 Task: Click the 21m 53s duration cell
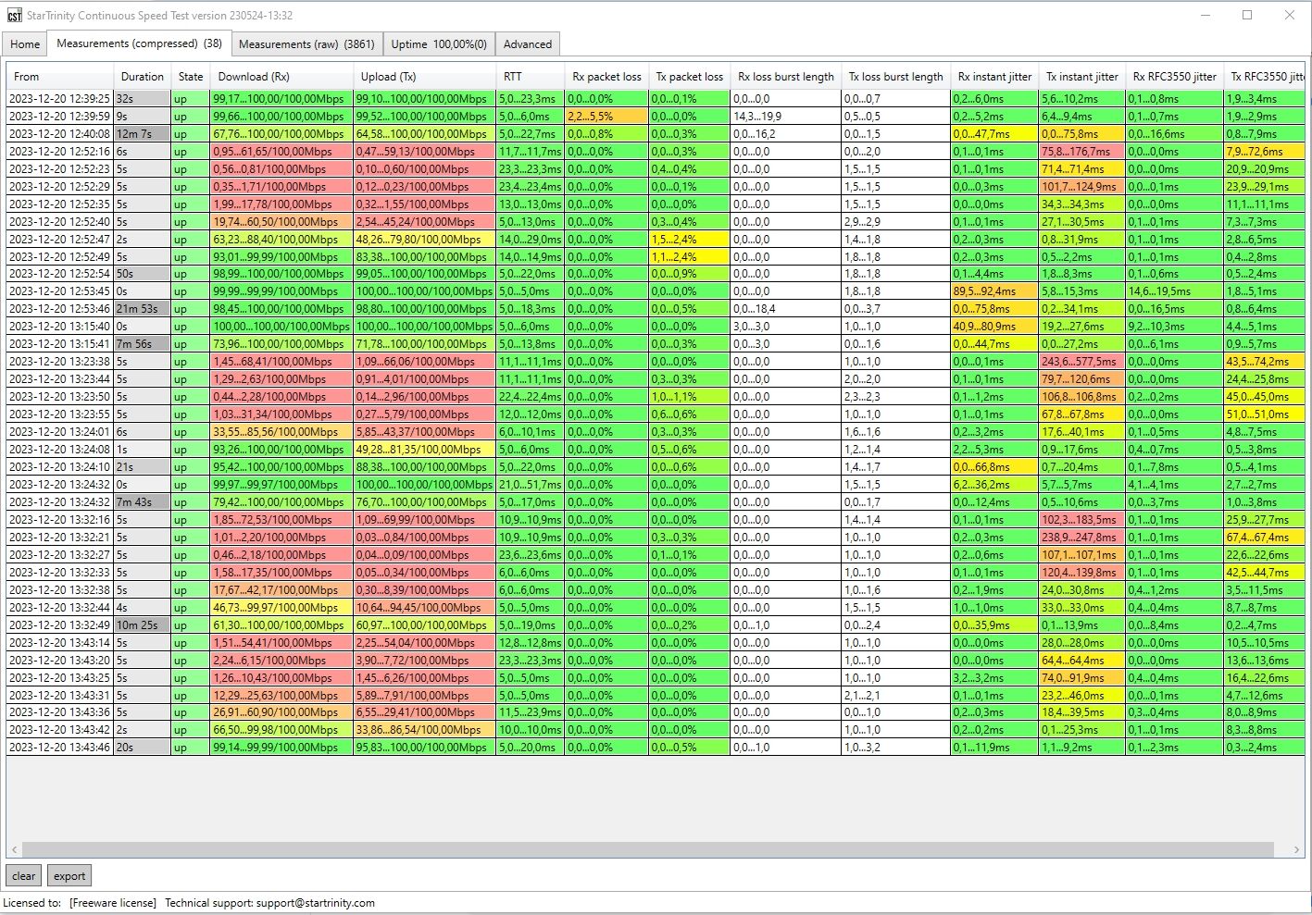click(x=143, y=309)
